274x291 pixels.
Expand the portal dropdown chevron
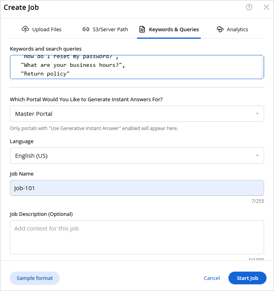[x=257, y=113]
